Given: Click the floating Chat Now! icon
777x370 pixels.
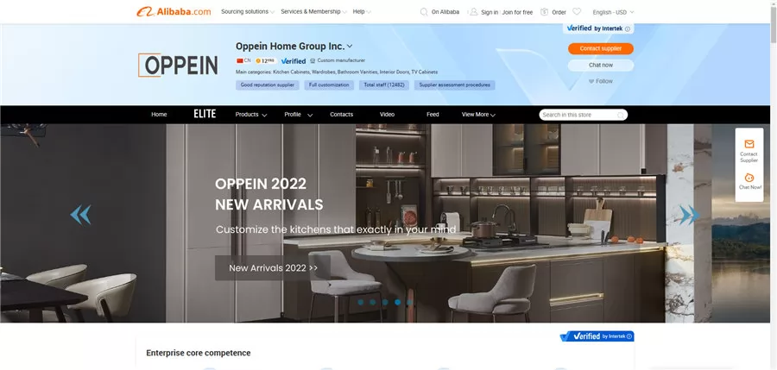Looking at the screenshot, I should [x=749, y=178].
